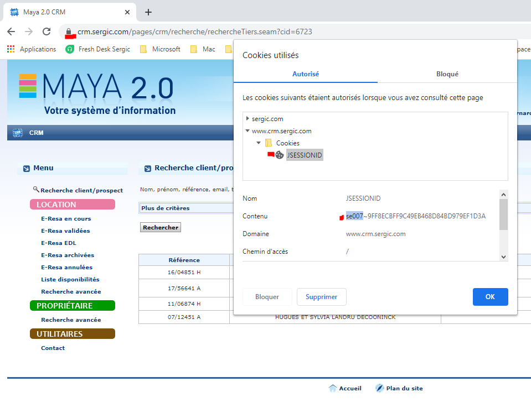The height and width of the screenshot is (413, 531).
Task: Open E-Resa annulées
Action: point(66,267)
